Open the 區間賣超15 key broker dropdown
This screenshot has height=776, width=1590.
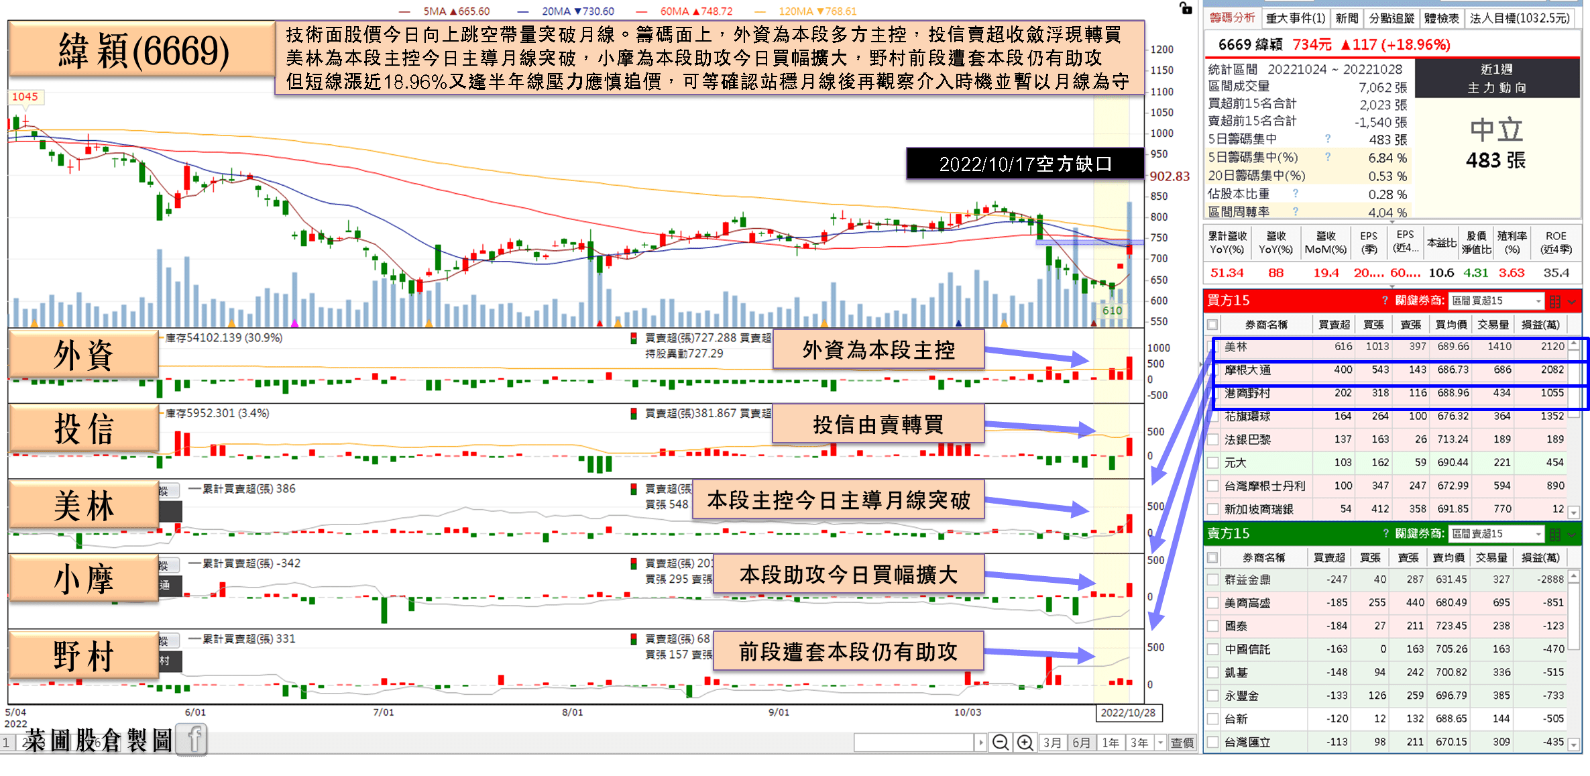click(x=1496, y=534)
